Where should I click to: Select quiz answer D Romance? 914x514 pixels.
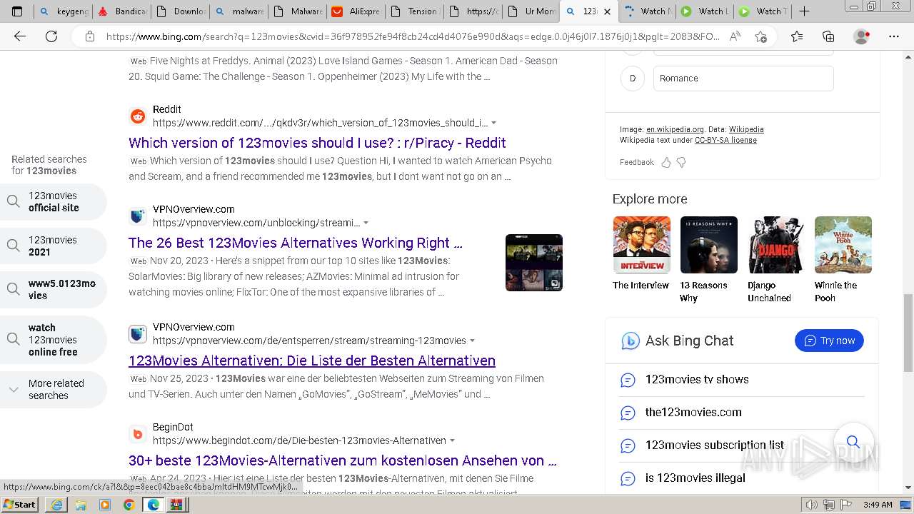click(x=743, y=79)
